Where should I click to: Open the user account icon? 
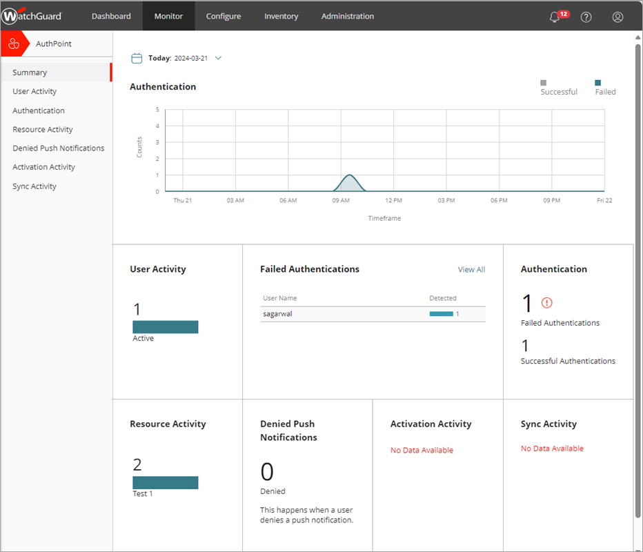click(x=617, y=17)
